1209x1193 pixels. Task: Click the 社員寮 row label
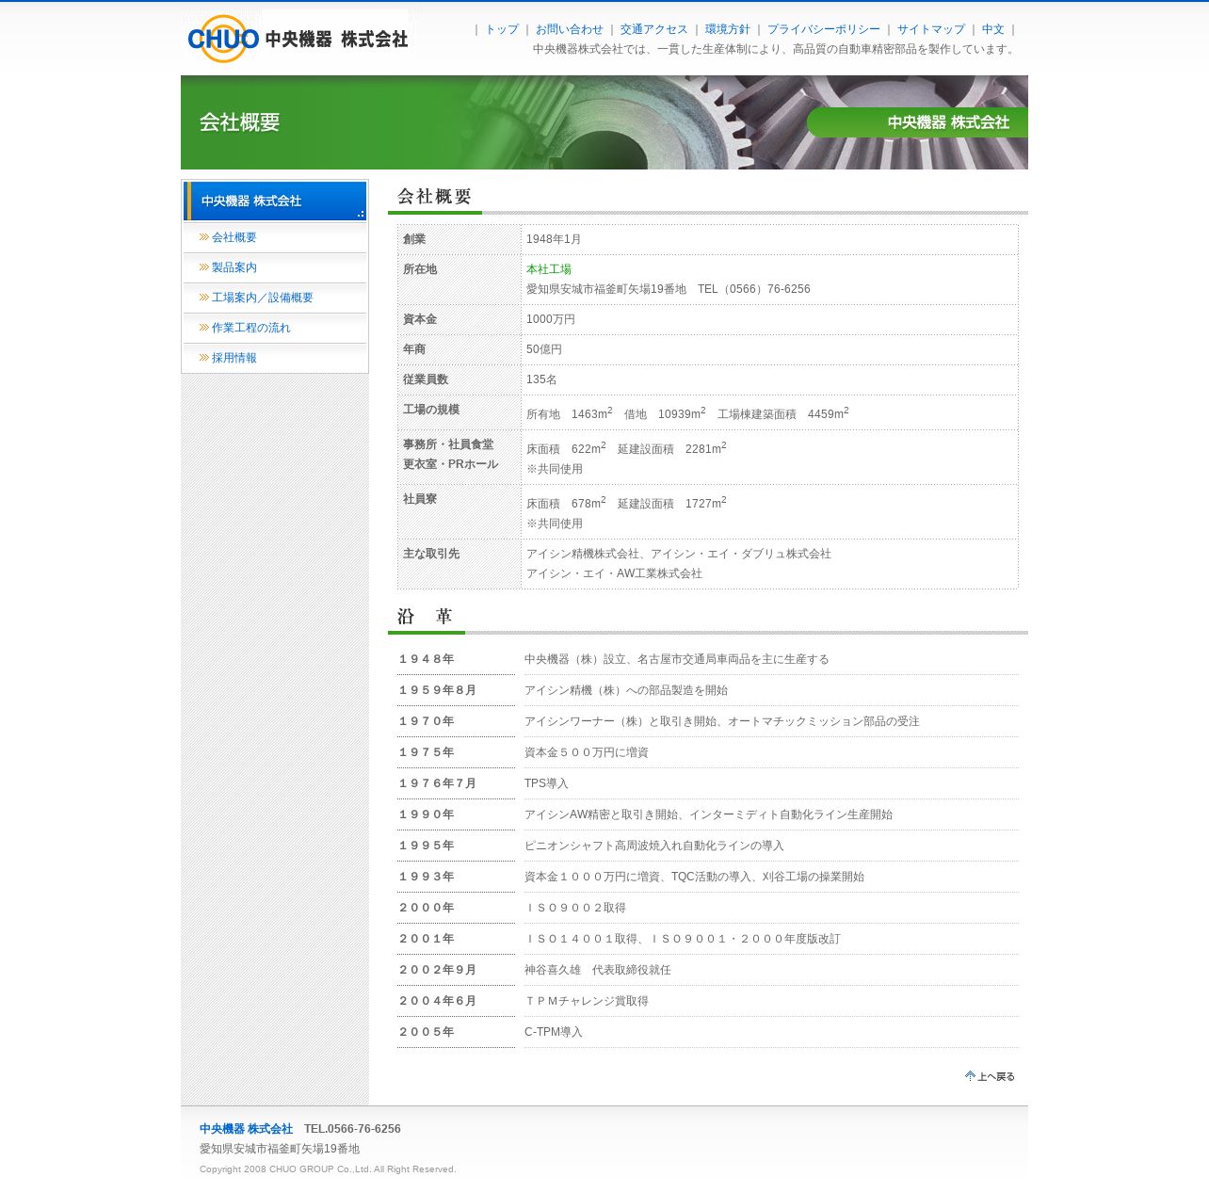420,499
